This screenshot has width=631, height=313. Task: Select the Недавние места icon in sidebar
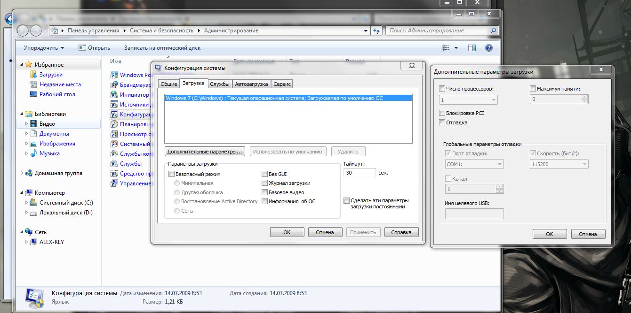(33, 84)
